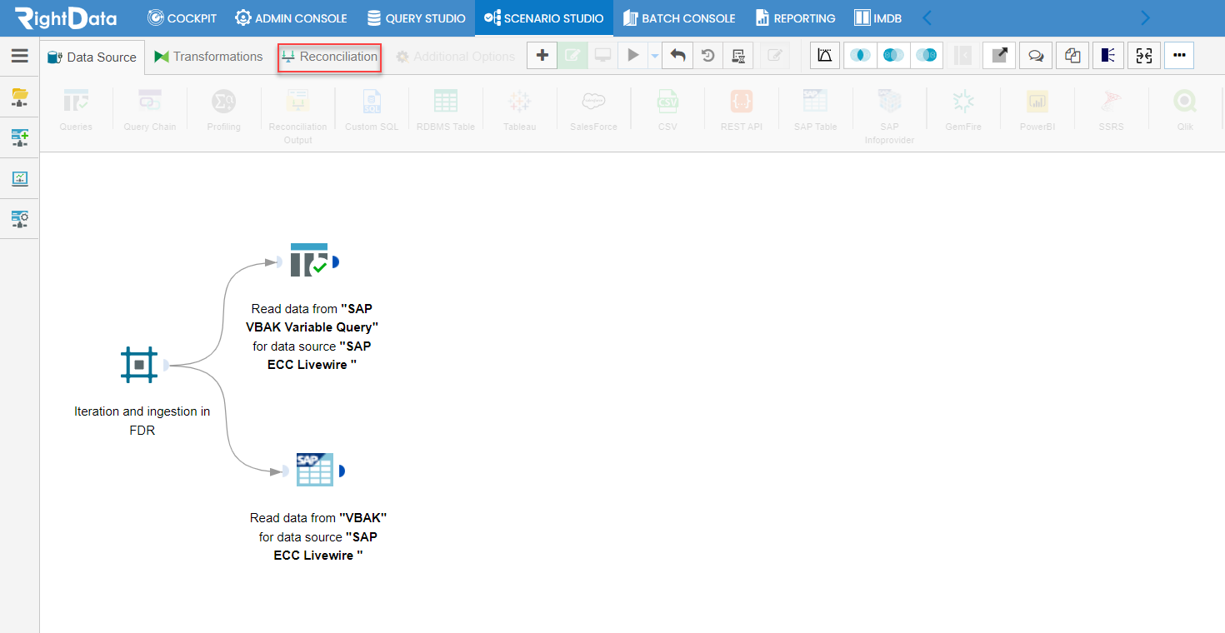Click the green edit pencil toolbar button

(572, 56)
